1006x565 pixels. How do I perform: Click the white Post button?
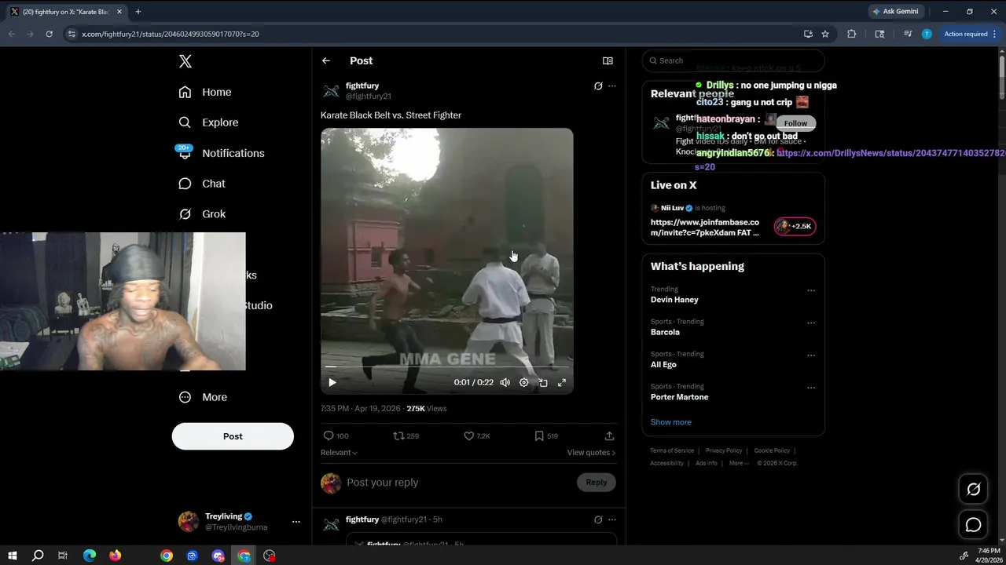click(x=233, y=436)
